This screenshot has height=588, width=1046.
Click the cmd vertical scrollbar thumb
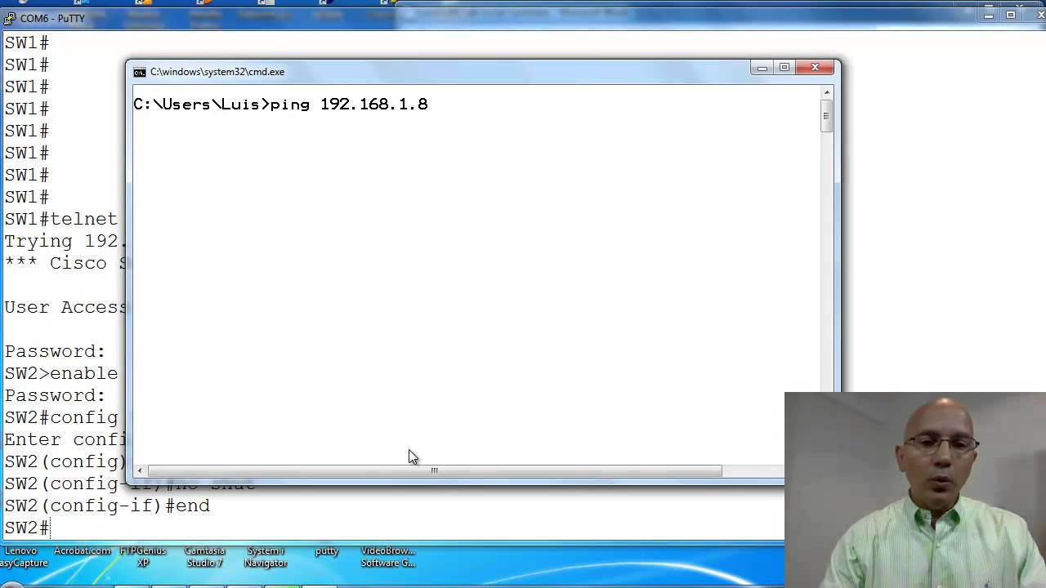click(x=827, y=116)
